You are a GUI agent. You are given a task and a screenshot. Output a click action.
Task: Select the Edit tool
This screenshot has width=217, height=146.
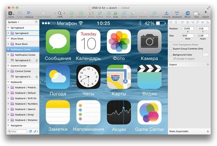click(72, 14)
